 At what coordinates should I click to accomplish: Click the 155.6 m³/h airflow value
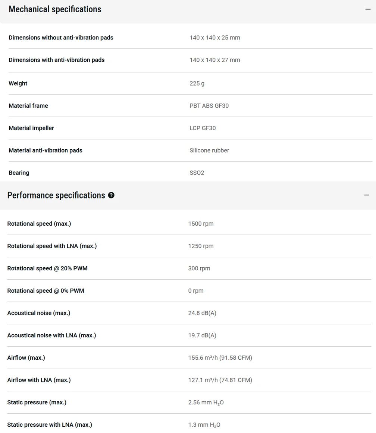click(220, 358)
